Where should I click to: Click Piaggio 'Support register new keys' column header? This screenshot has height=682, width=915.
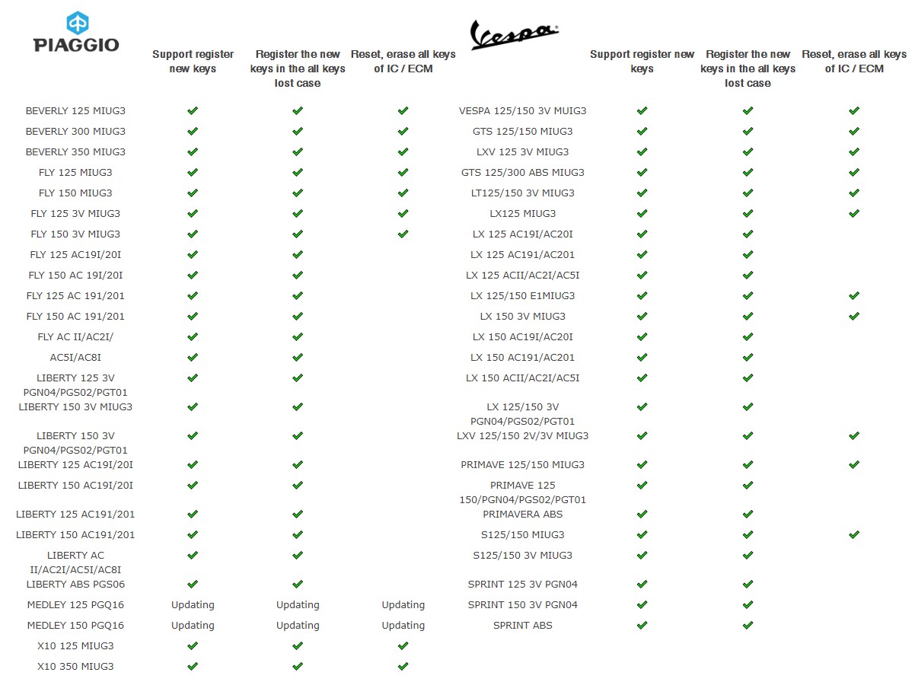pyautogui.click(x=193, y=62)
